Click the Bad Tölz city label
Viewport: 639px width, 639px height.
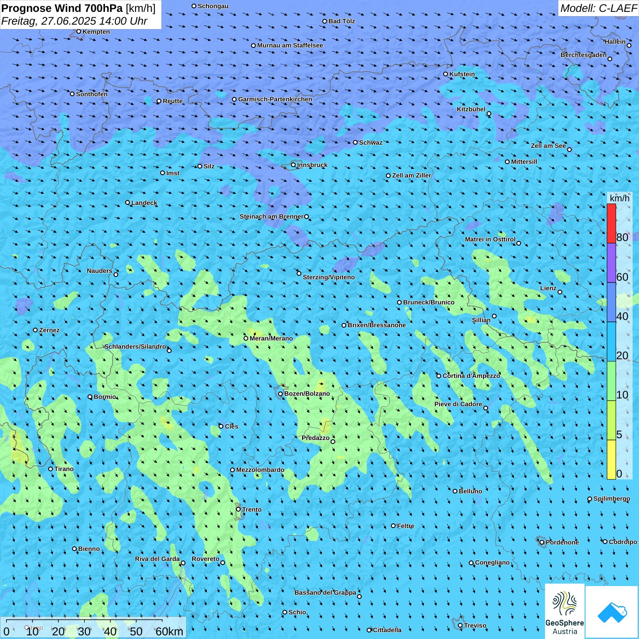pyautogui.click(x=342, y=21)
